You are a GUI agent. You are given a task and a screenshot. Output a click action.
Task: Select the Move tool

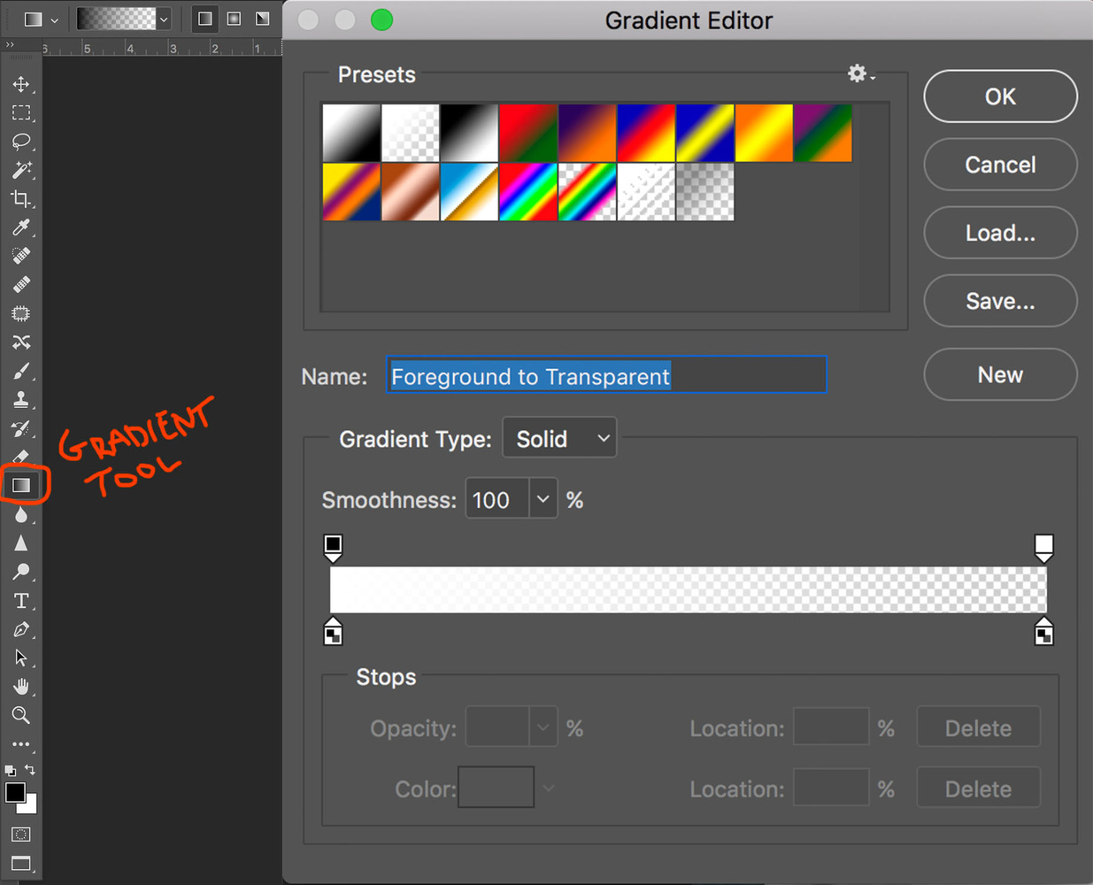coord(20,84)
